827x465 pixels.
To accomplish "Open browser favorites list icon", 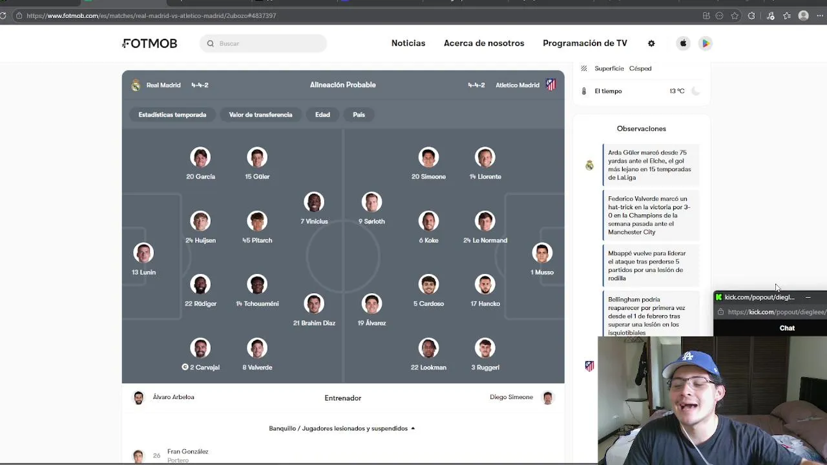I will pyautogui.click(x=787, y=15).
